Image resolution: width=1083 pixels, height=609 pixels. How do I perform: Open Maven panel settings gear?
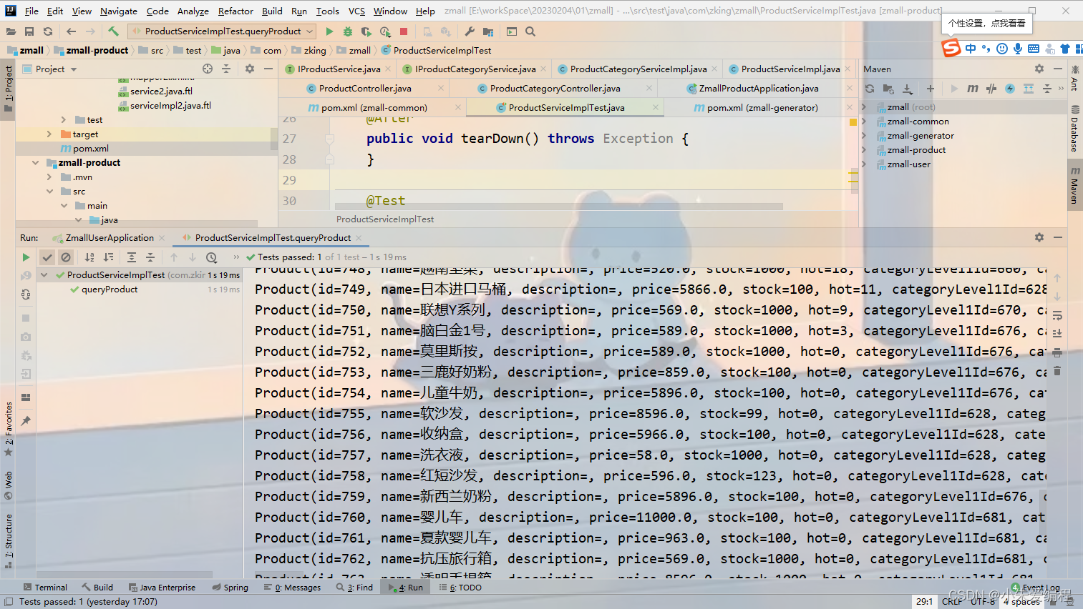click(x=1039, y=69)
